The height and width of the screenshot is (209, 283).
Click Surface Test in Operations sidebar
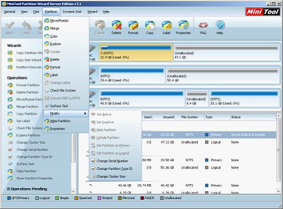pyautogui.click(x=21, y=164)
